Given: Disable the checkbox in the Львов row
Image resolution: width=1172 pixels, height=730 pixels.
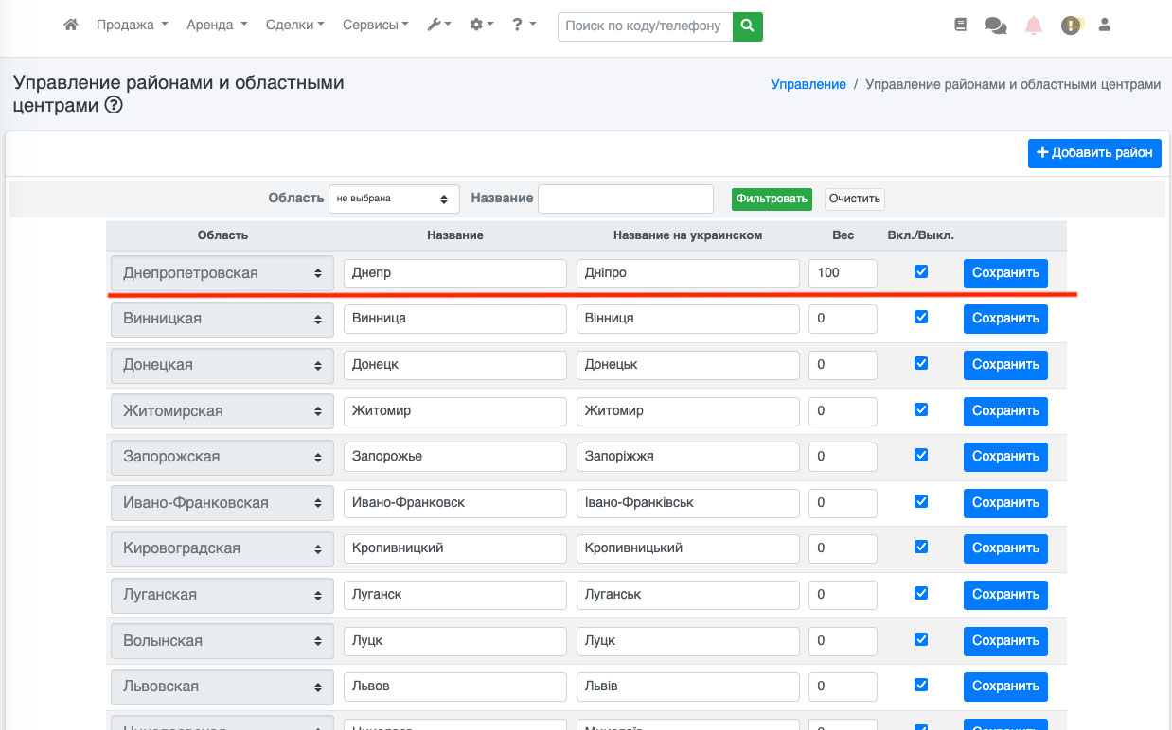Looking at the screenshot, I should point(921,686).
